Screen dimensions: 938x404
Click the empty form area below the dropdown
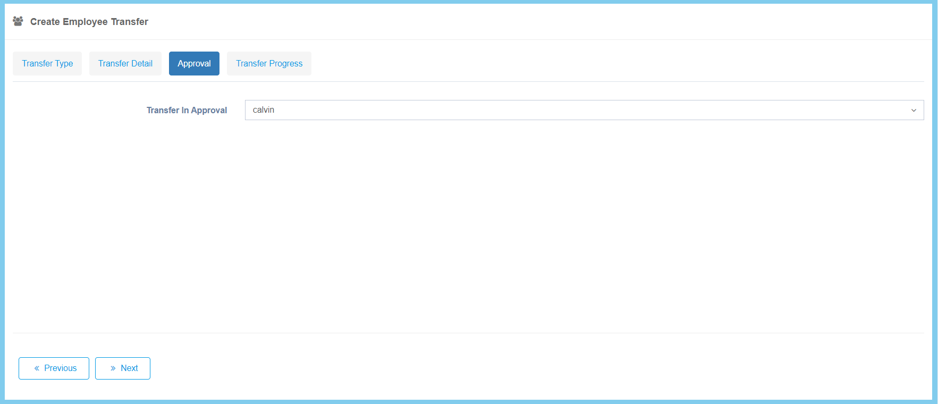(468, 223)
